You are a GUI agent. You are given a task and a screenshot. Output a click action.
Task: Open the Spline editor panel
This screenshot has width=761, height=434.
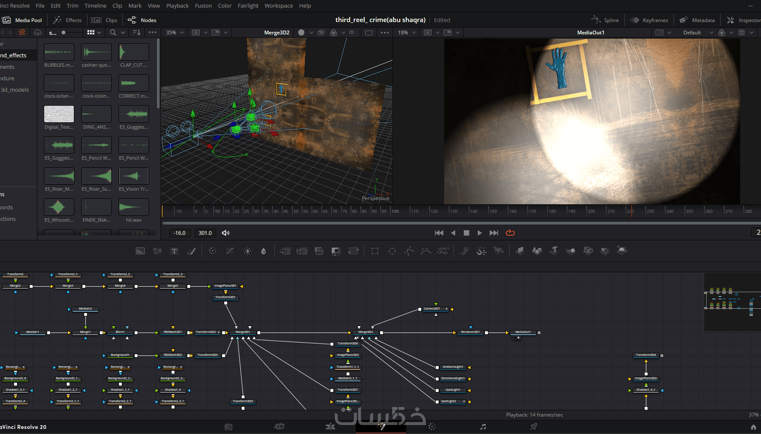(x=605, y=20)
